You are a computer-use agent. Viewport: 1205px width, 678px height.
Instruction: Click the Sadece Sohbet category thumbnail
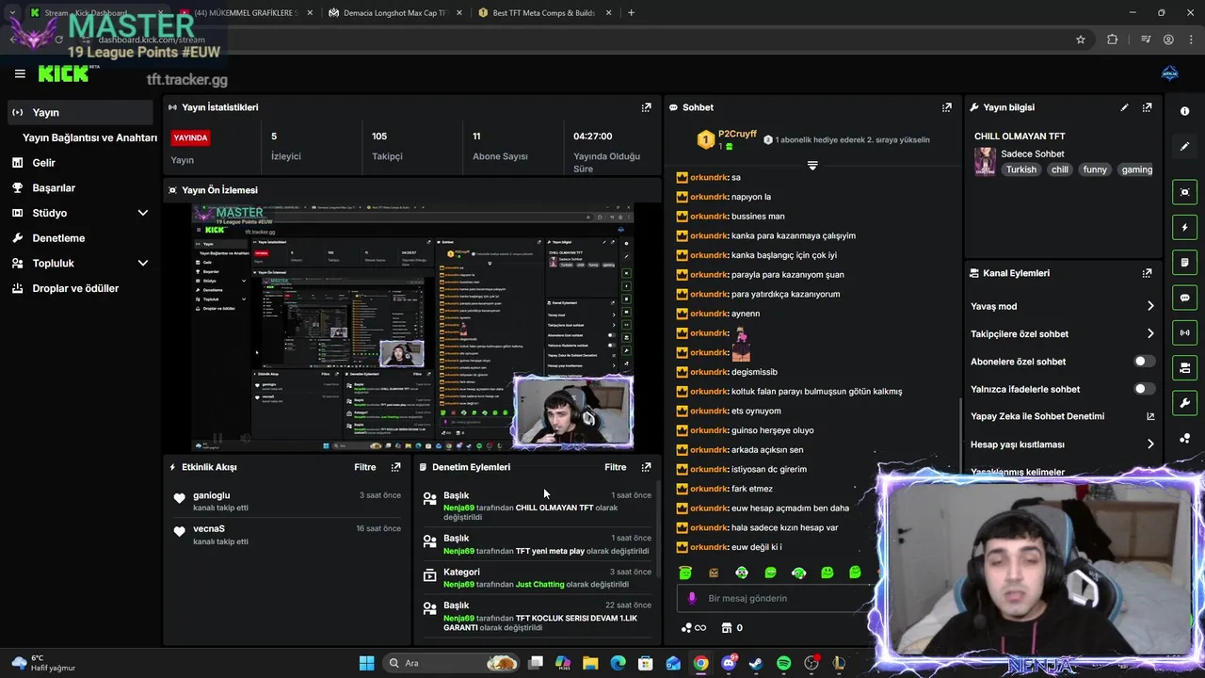[985, 161]
